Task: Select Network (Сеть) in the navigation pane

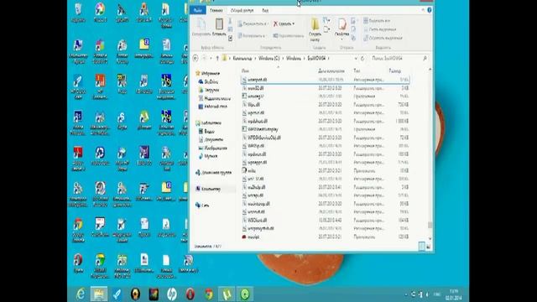Action: [202, 206]
